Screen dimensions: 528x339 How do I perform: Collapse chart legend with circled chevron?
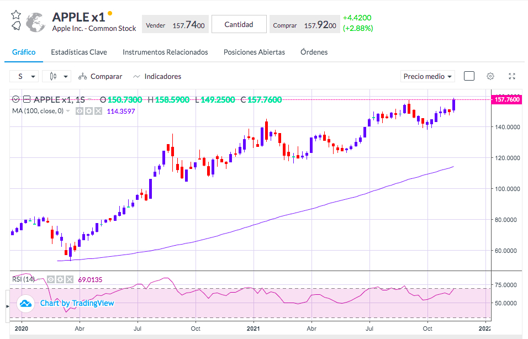(x=15, y=99)
